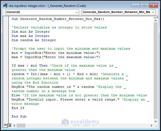The height and width of the screenshot is (131, 161).
Task: Click the 'End If' line
Action: tap(18, 108)
